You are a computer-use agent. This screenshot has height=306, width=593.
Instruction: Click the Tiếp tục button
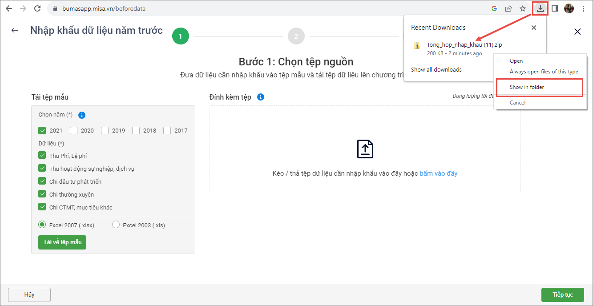click(x=562, y=295)
